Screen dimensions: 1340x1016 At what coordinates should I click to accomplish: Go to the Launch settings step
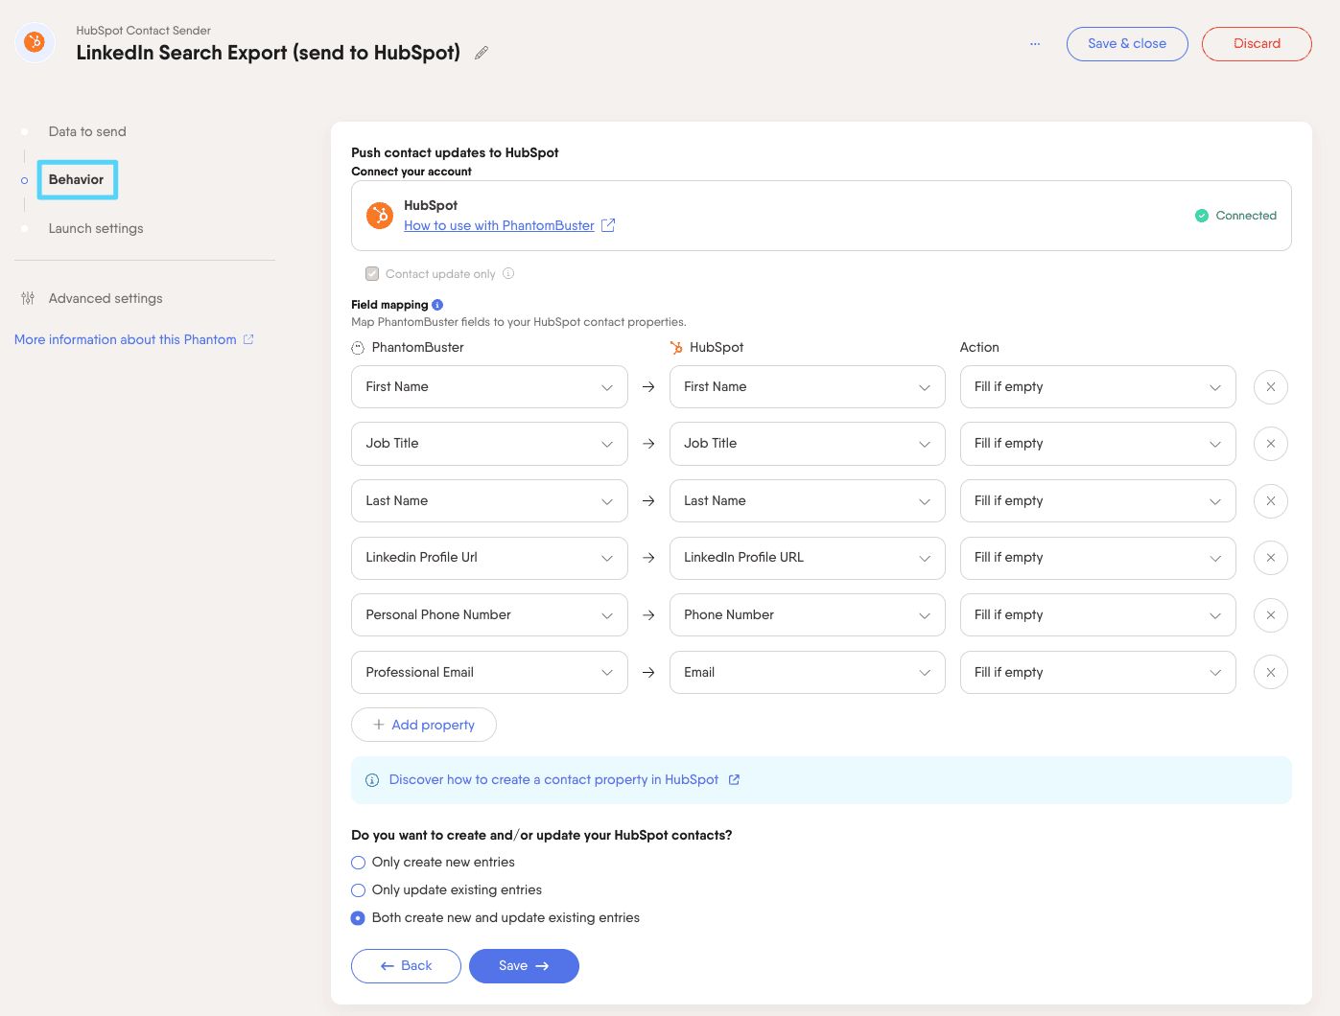(x=96, y=228)
